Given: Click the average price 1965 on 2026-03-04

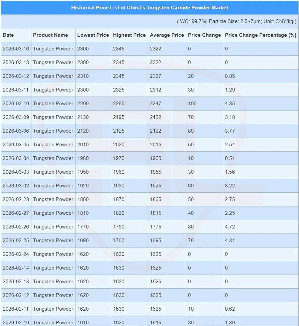Looking at the screenshot, I should pos(156,158).
